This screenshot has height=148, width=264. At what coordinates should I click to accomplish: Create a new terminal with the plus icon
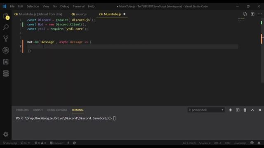point(230,110)
